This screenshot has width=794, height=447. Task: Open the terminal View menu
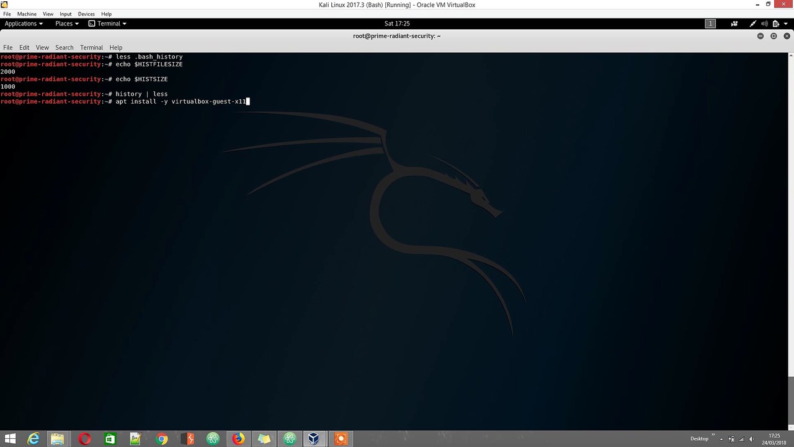(42, 47)
